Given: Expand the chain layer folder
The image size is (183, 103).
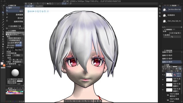Looking at the screenshot, I should coord(166,100).
